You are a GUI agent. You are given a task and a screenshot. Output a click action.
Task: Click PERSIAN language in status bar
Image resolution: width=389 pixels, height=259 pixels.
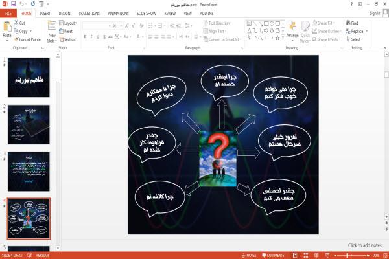[42, 255]
